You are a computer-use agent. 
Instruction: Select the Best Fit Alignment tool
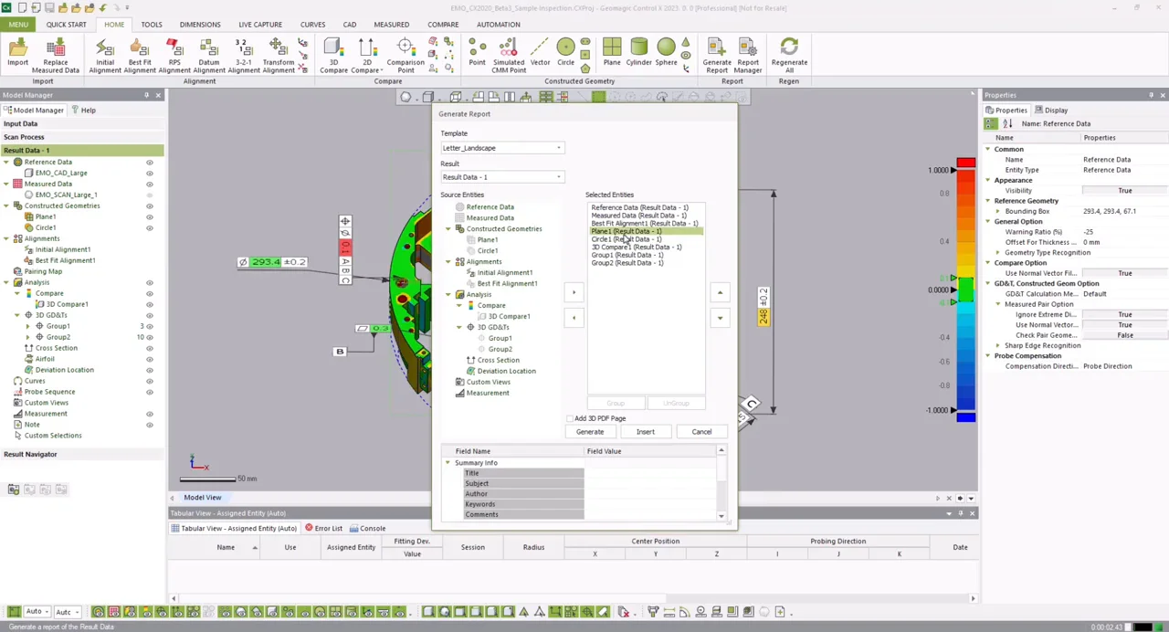tap(140, 55)
